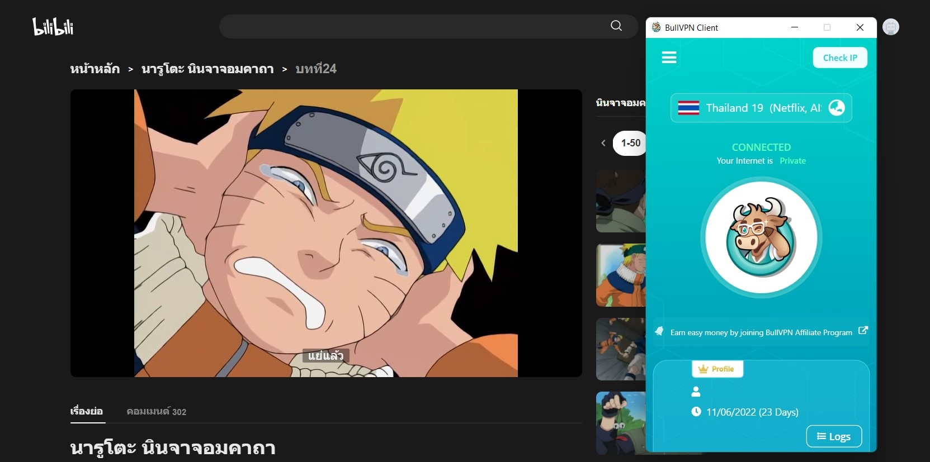Click the BullVPN Client title bar icon
This screenshot has height=462, width=930.
pos(656,27)
